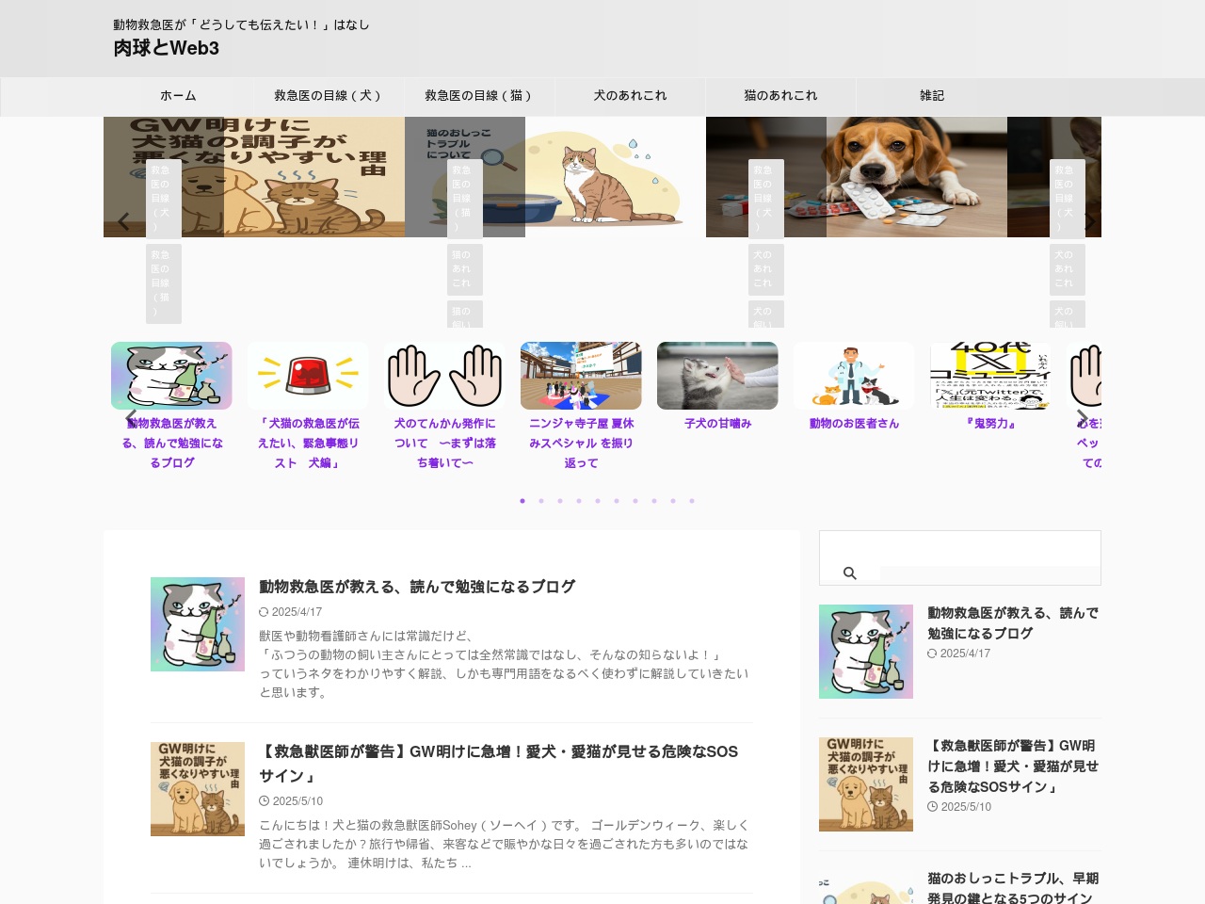Open the beagle with pills banner slide

[857, 177]
